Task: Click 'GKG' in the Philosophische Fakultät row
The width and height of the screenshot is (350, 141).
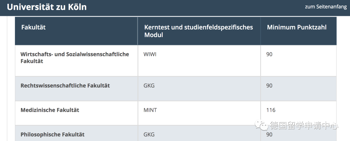Action: pos(149,134)
